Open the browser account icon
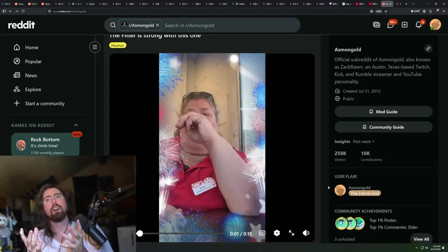This screenshot has height=252, width=448. click(x=424, y=11)
